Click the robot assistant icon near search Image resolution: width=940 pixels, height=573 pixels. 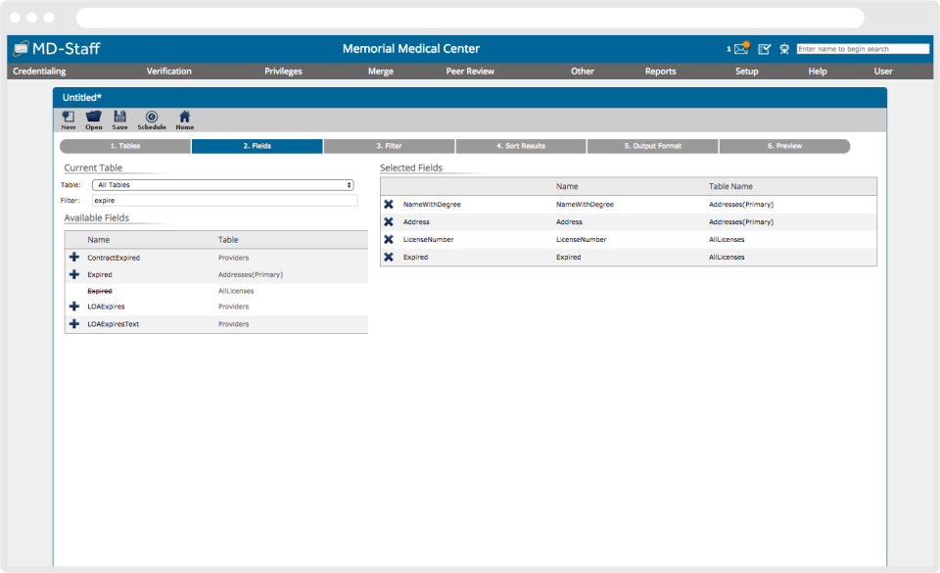[783, 48]
